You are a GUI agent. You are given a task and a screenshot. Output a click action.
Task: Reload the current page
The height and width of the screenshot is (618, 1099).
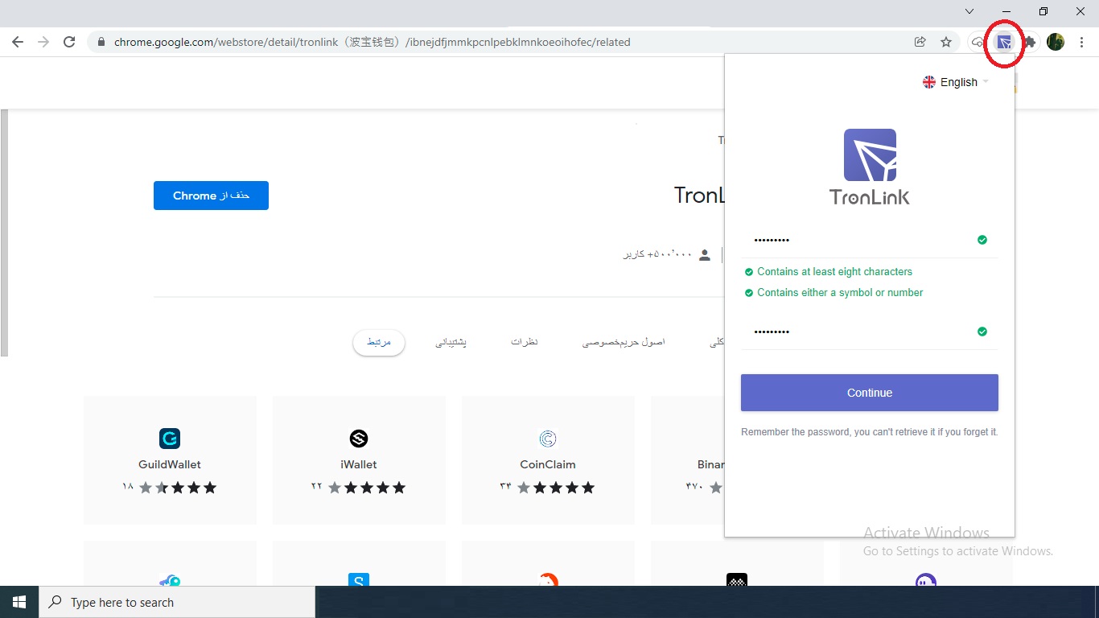tap(69, 42)
